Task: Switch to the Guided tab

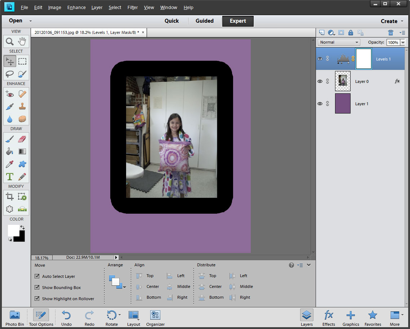Action: click(x=205, y=21)
